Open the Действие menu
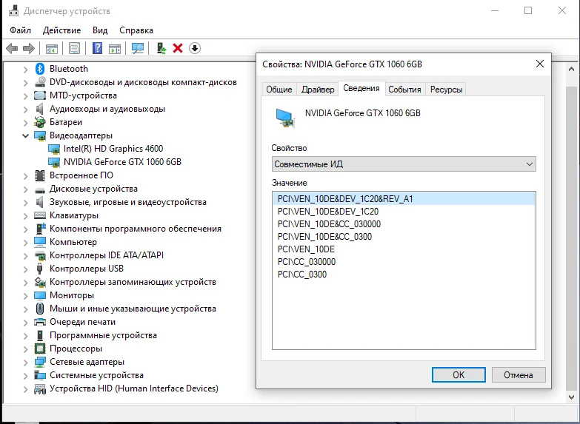 point(61,30)
